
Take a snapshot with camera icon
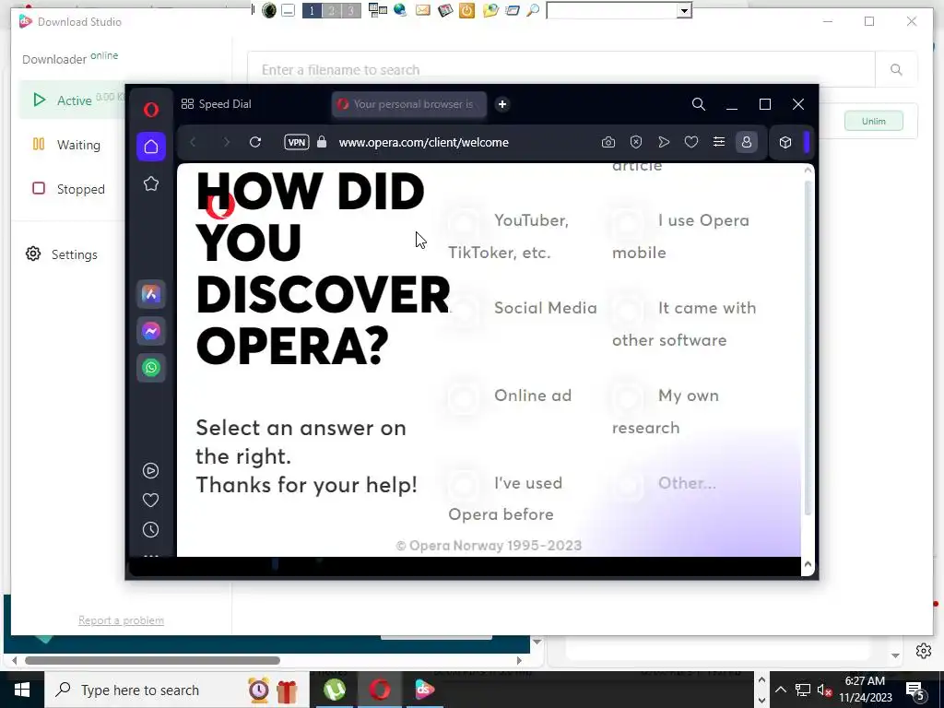(608, 142)
